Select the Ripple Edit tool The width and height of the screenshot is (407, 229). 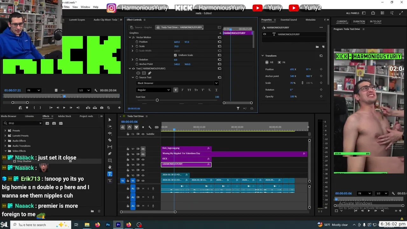click(110, 133)
